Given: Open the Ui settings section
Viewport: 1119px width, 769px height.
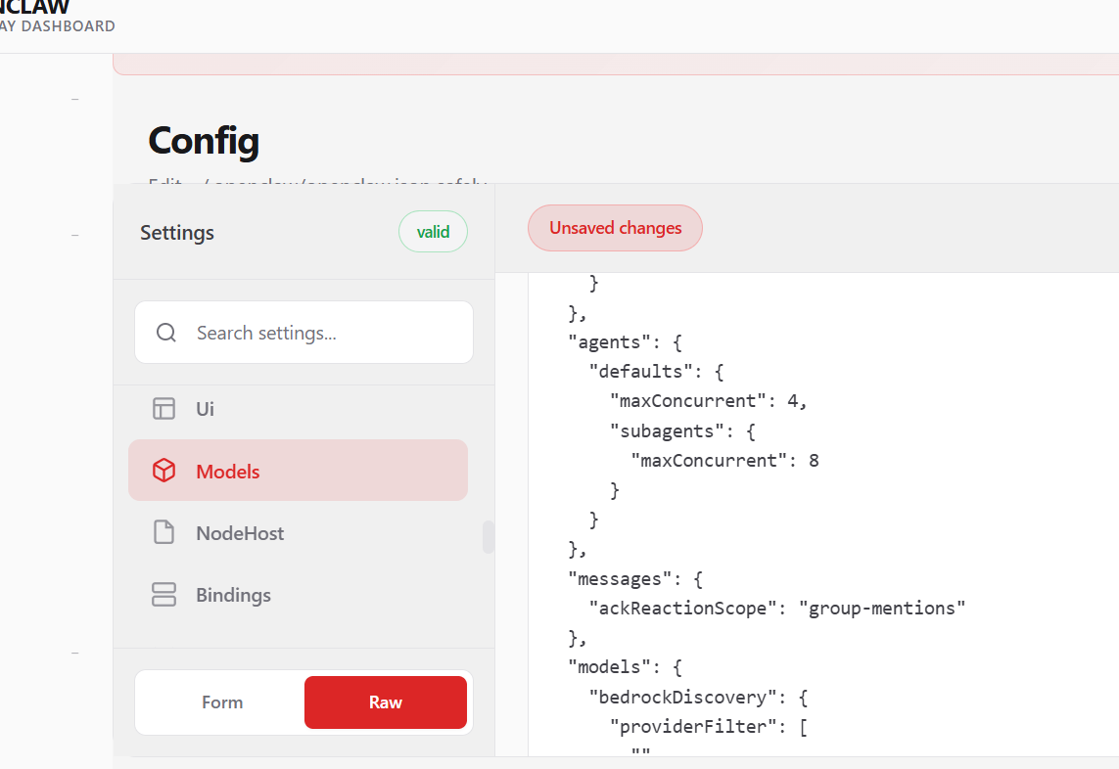Looking at the screenshot, I should coord(205,409).
